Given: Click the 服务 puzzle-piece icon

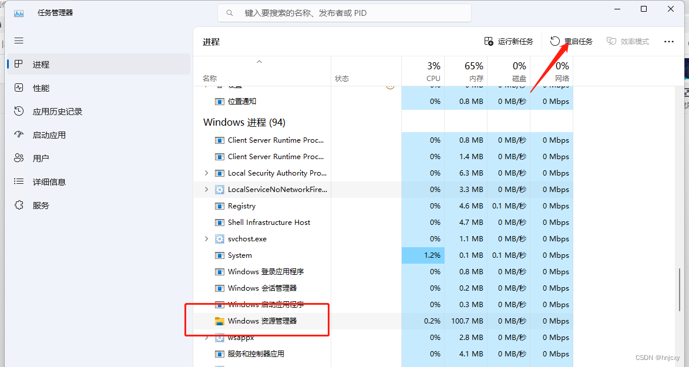Looking at the screenshot, I should point(18,205).
